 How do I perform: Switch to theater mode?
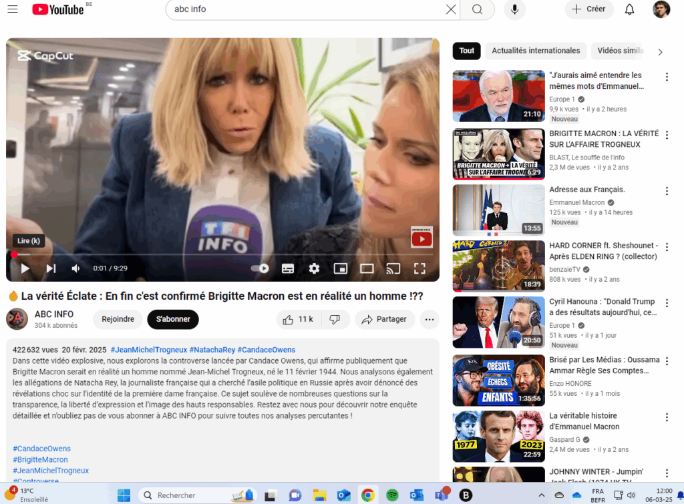point(367,268)
